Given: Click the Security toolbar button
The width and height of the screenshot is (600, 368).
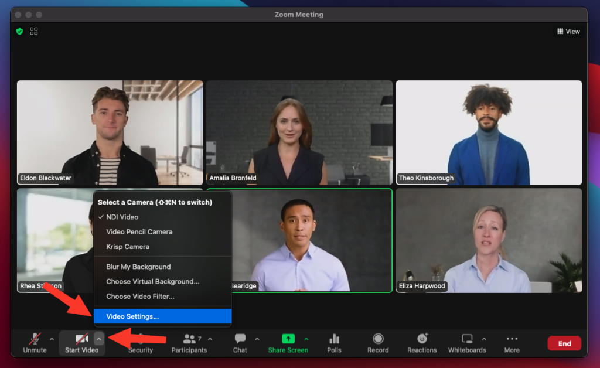Looking at the screenshot, I should click(x=141, y=343).
